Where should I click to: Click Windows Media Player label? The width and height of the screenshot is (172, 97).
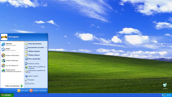click(x=12, y=56)
